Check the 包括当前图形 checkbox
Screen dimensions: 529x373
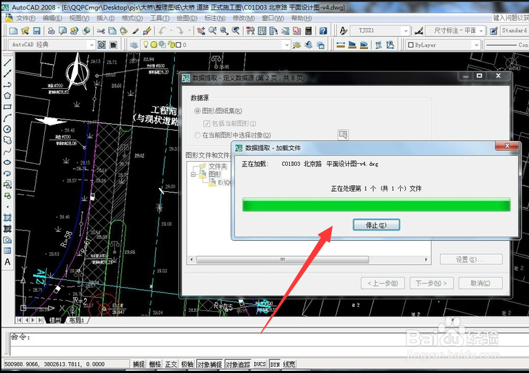[207, 124]
